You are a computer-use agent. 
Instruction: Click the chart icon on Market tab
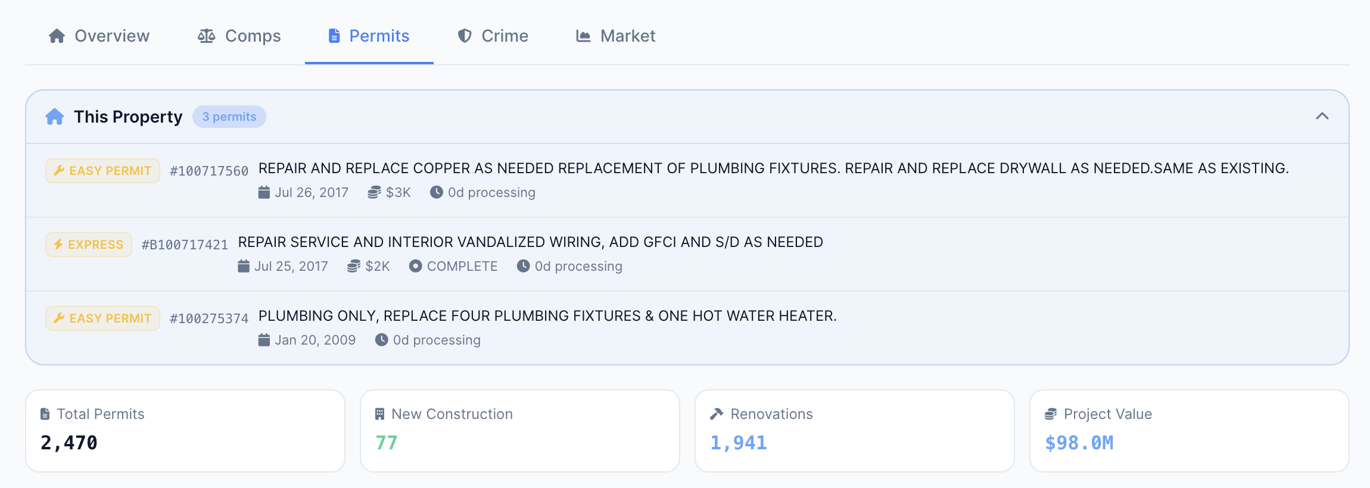[x=583, y=36]
